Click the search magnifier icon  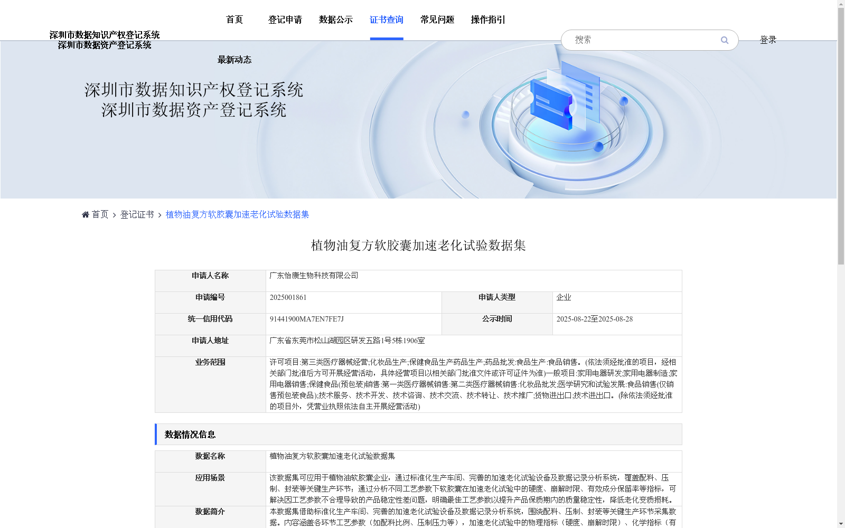coord(724,40)
